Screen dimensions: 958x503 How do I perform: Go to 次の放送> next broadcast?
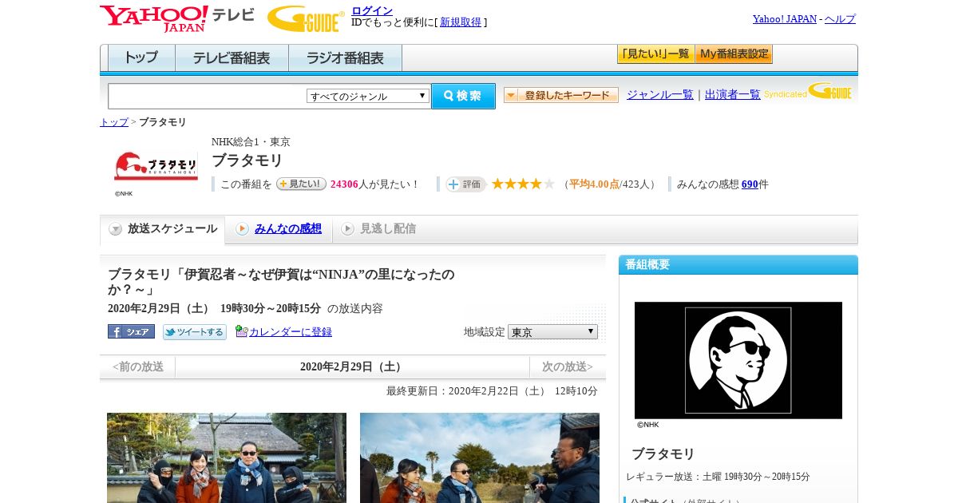(568, 367)
